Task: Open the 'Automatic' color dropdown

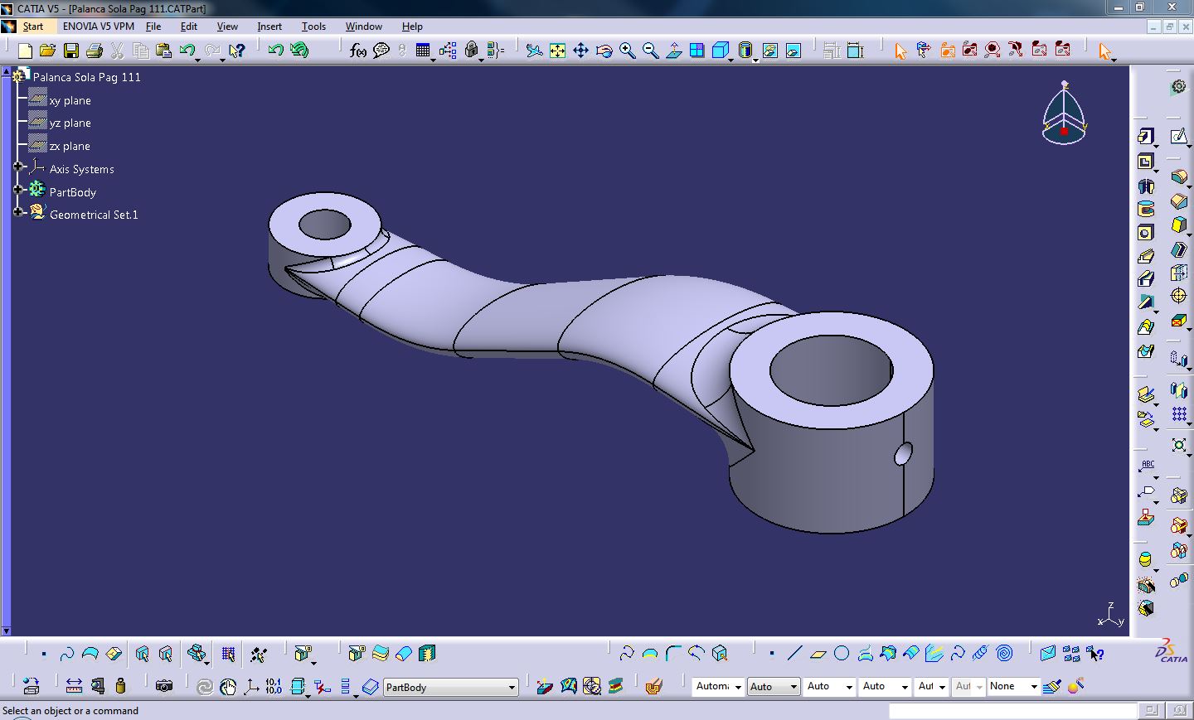Action: (x=738, y=687)
